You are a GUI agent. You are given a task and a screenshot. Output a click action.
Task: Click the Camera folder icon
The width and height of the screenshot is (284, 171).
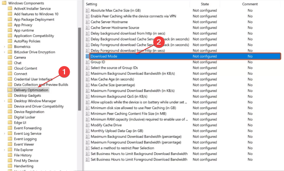tap(10, 57)
